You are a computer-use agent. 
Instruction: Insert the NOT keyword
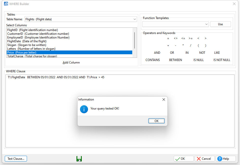(202, 53)
